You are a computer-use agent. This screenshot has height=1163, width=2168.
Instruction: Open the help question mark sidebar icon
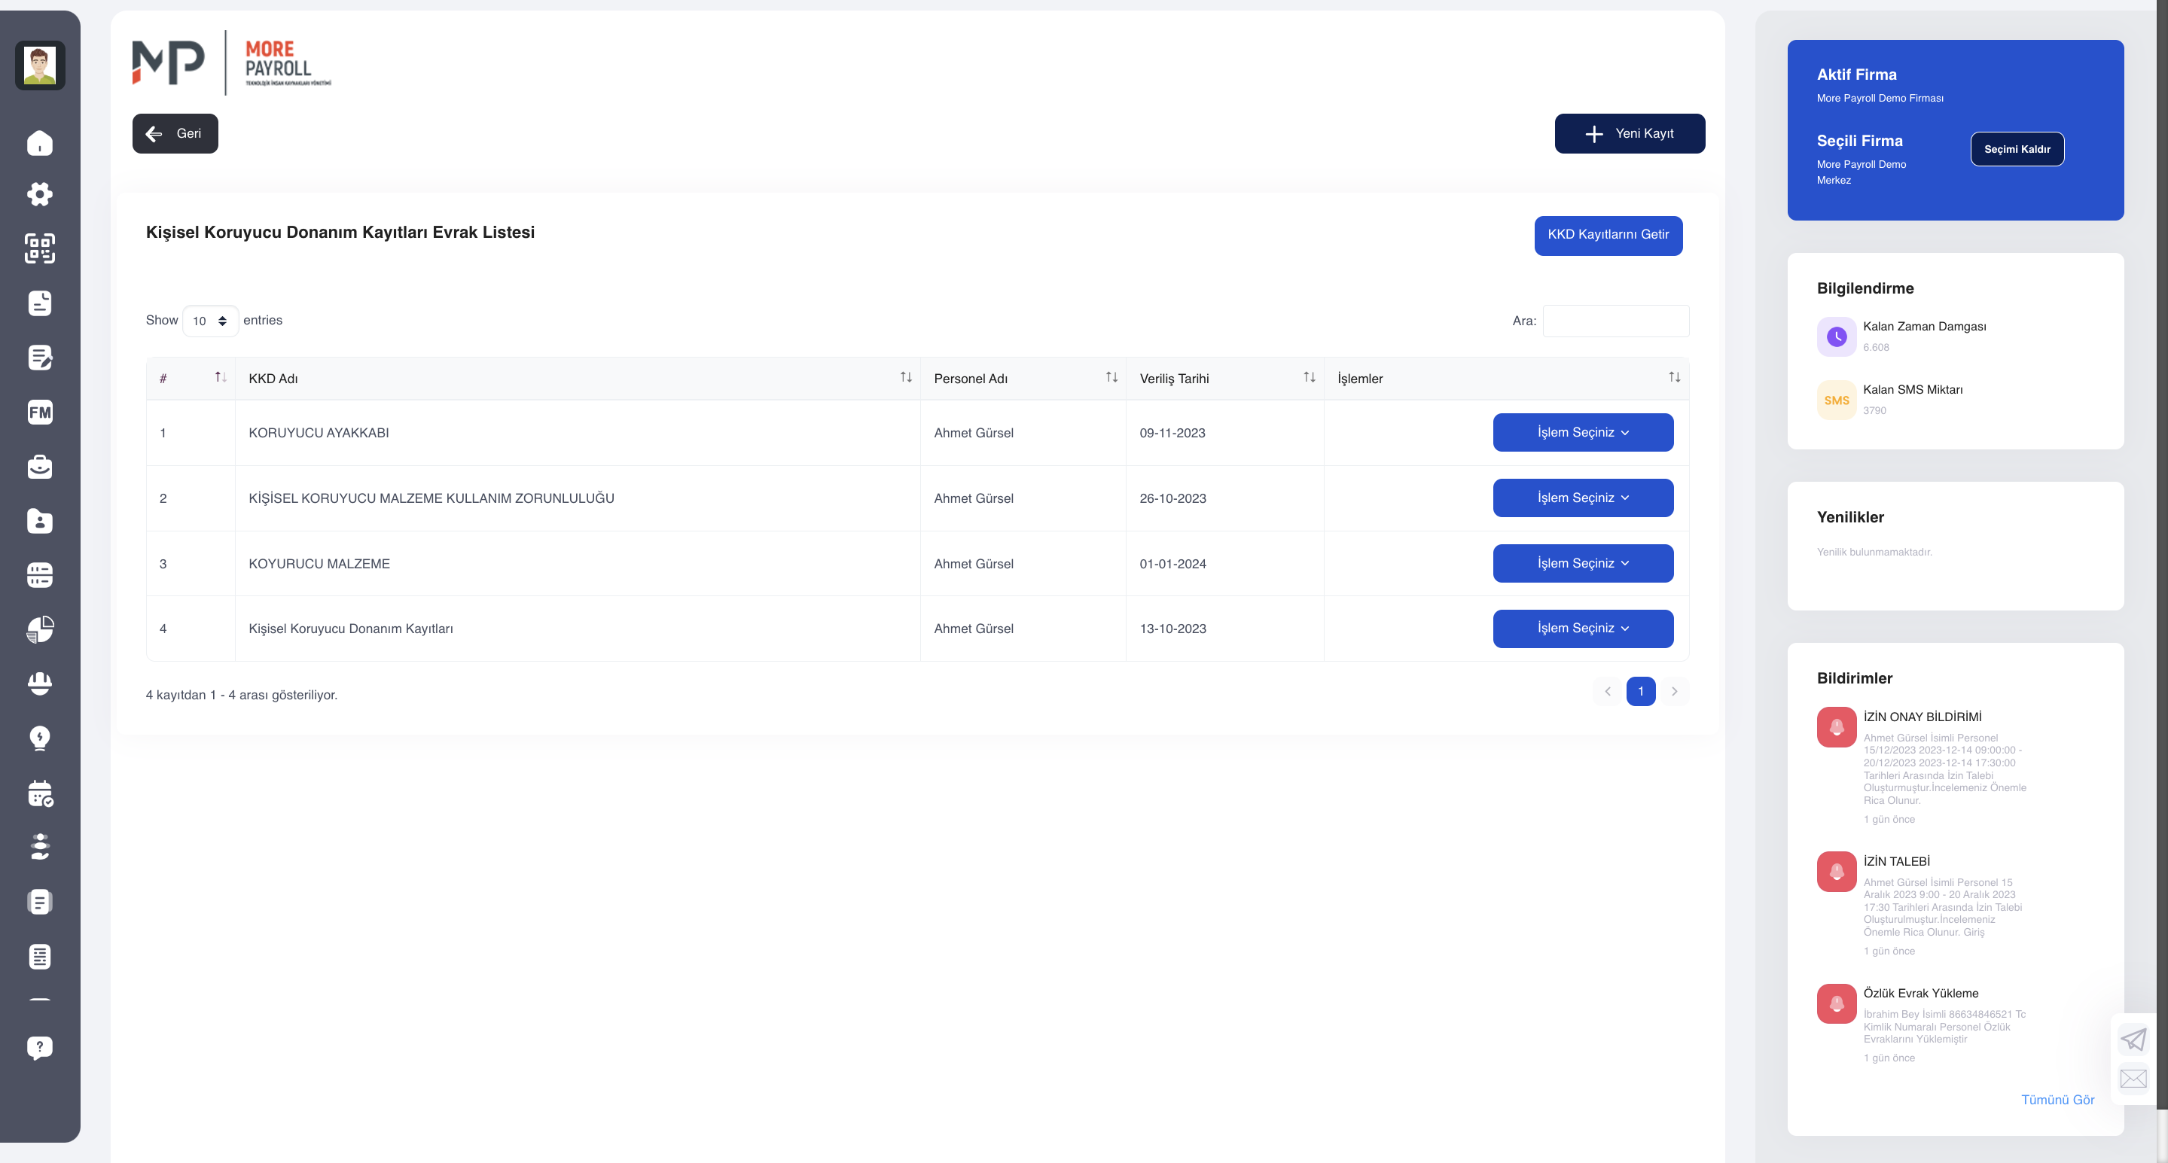click(40, 1048)
